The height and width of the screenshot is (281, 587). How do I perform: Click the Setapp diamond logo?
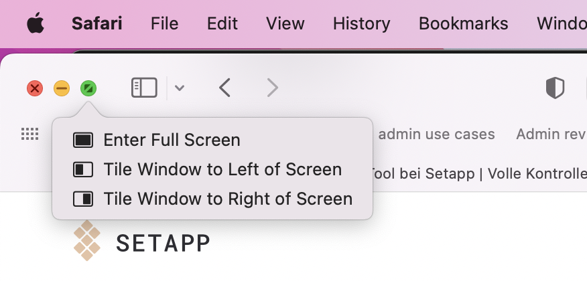(x=87, y=241)
